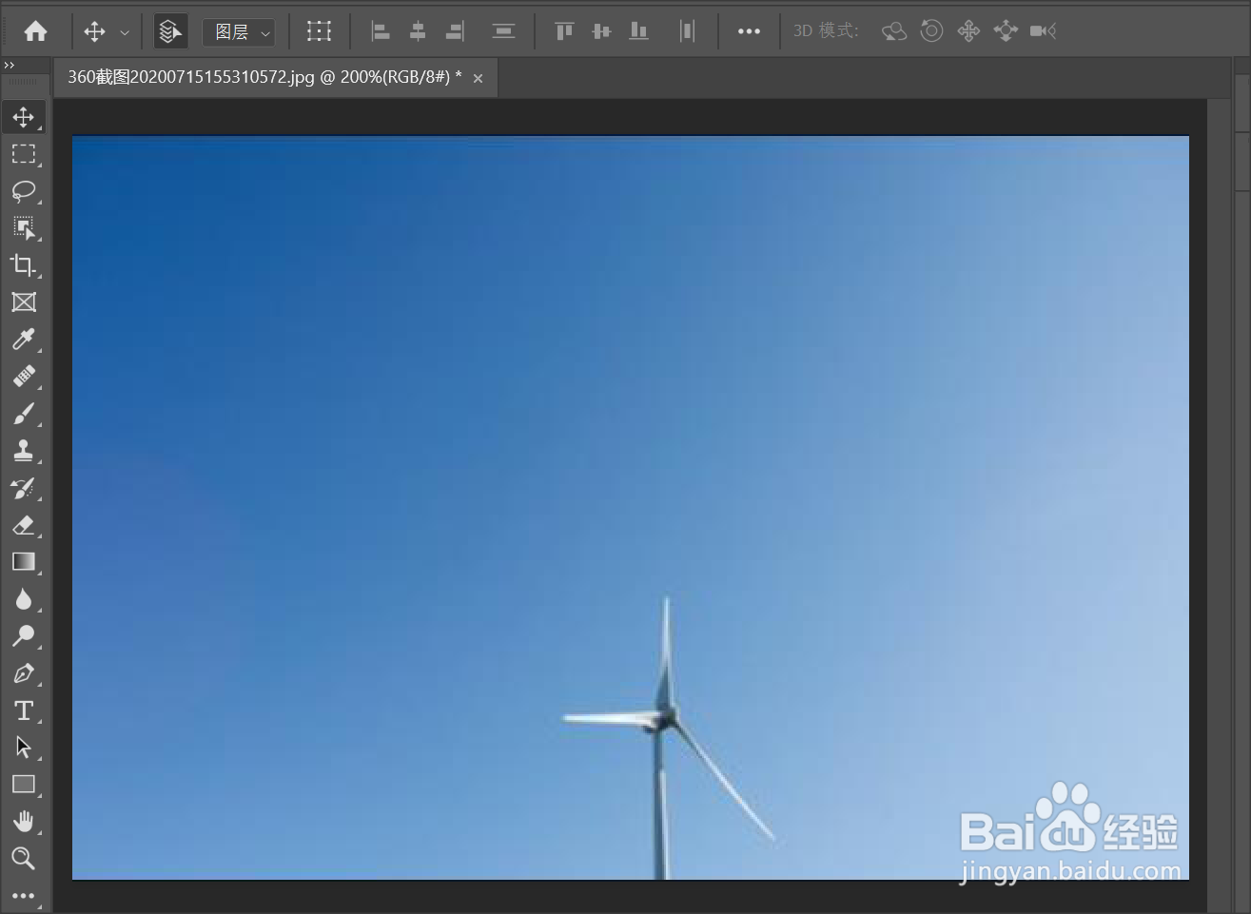Screen dimensions: 1251x914
Task: Select the Move tool in toolbox
Action: (24, 117)
